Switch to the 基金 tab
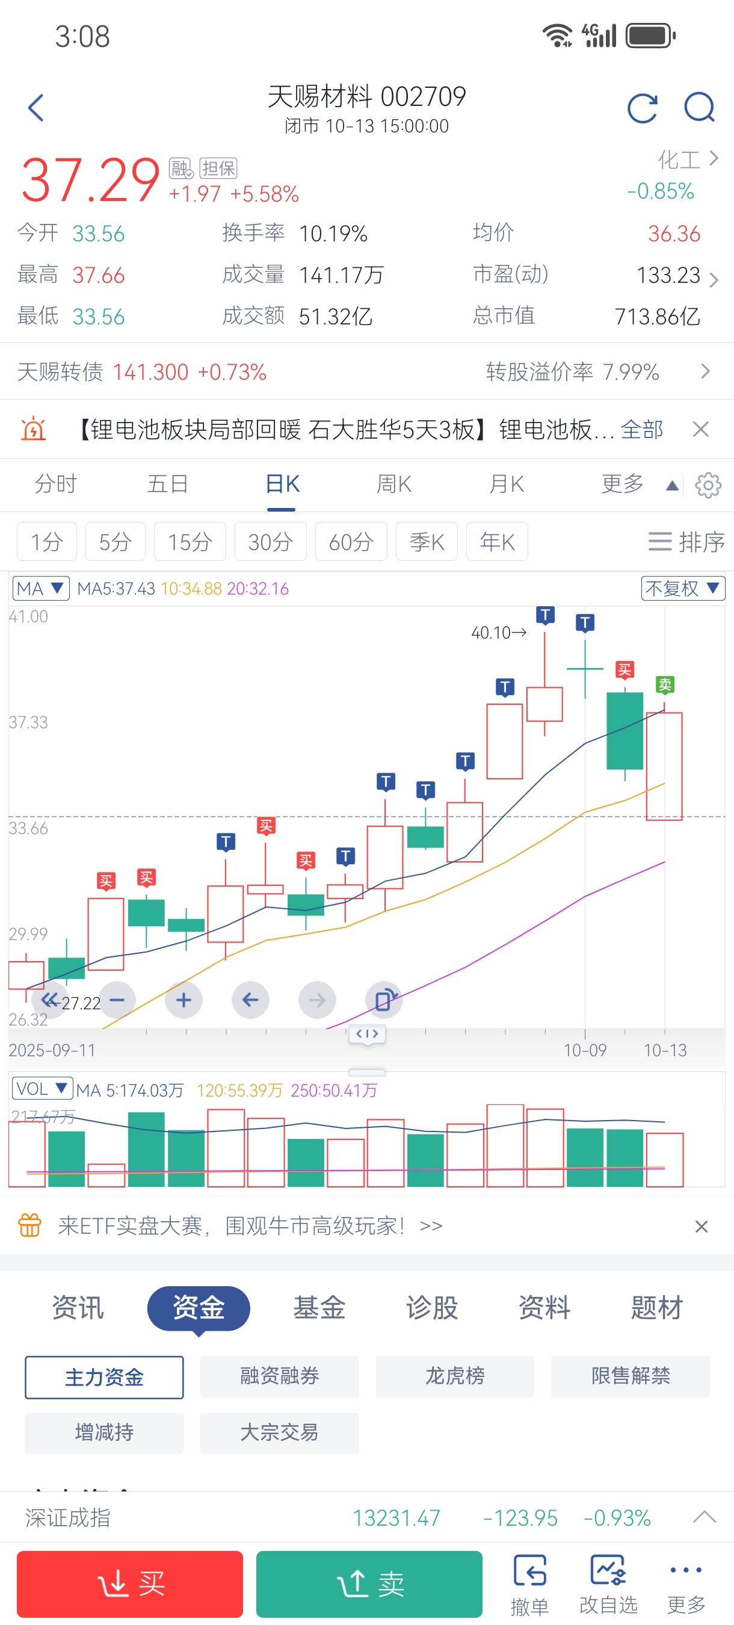Viewport: 734px width, 1625px height. point(319,1308)
